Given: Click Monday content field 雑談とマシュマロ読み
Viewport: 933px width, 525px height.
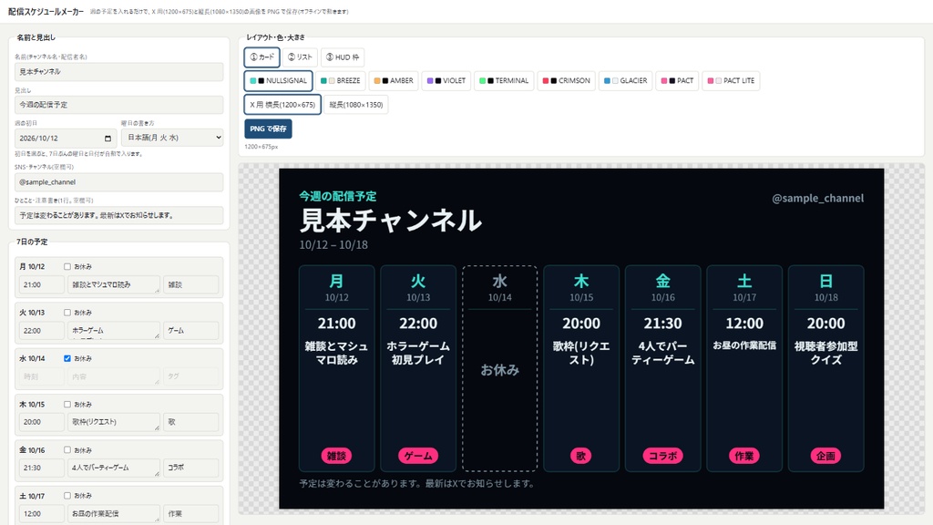Looking at the screenshot, I should tap(114, 284).
